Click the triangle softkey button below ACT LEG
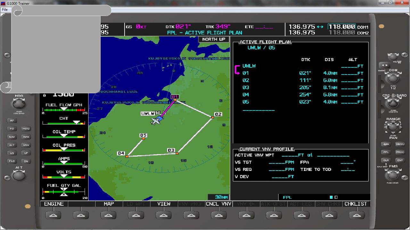 click(301, 215)
